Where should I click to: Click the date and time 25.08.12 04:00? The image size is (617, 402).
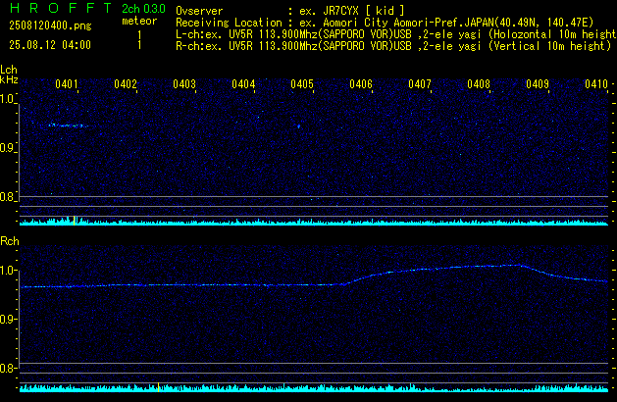coord(50,45)
